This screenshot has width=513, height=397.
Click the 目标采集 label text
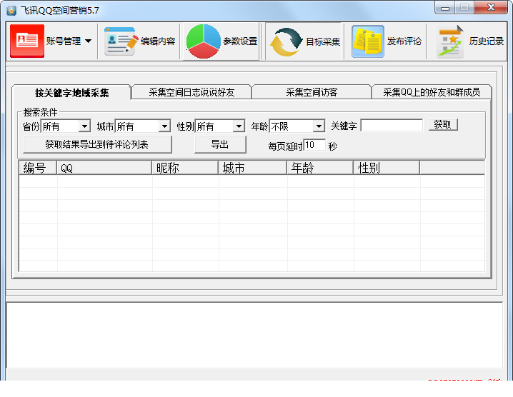[323, 41]
